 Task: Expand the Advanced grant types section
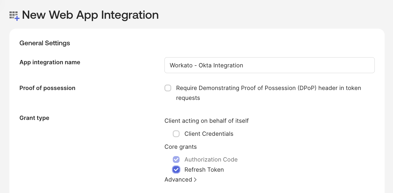coord(181,179)
